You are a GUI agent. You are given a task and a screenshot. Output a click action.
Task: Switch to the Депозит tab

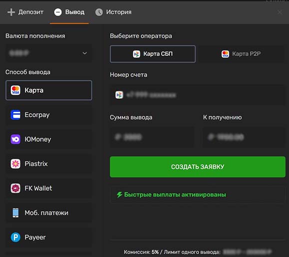coord(25,12)
